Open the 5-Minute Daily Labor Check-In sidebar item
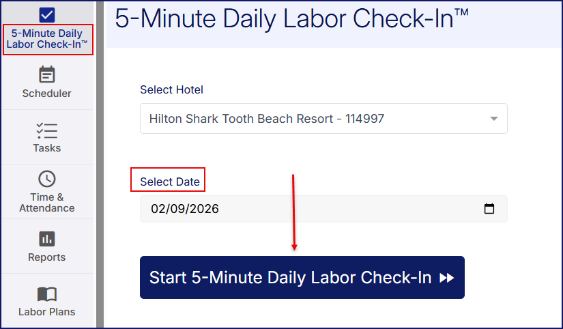This screenshot has width=563, height=329. (x=47, y=39)
